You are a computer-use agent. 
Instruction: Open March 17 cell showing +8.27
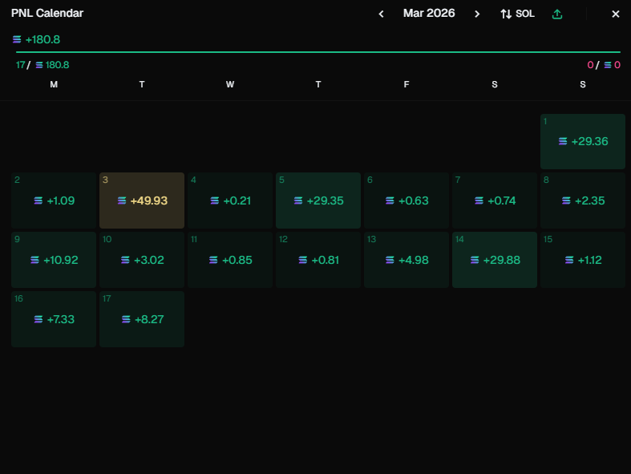pyautogui.click(x=142, y=319)
